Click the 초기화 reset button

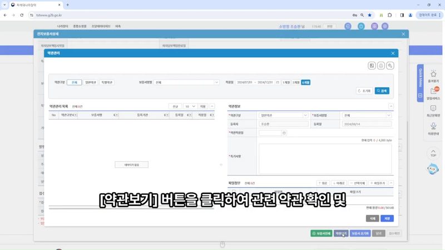[364, 91]
